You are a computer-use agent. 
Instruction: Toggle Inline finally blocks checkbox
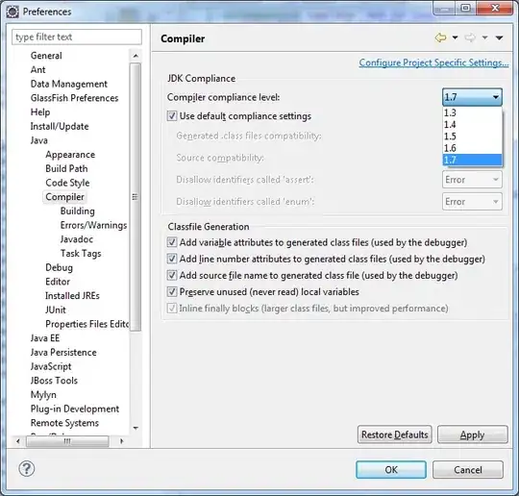click(172, 309)
